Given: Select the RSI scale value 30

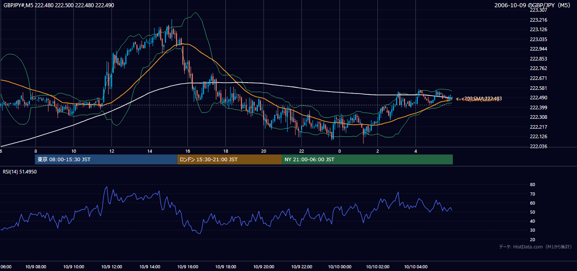Looking at the screenshot, I should click(532, 230).
